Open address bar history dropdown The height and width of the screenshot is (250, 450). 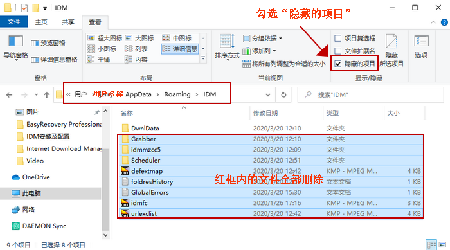tap(268, 94)
